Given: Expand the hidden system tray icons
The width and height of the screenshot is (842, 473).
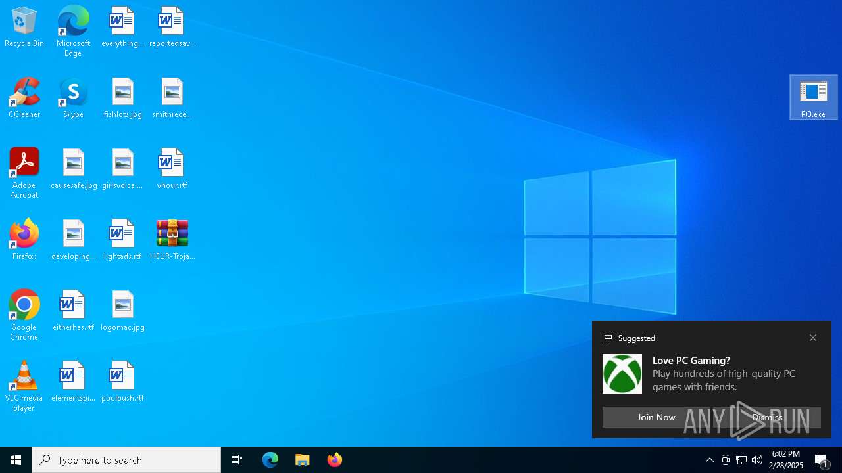Looking at the screenshot, I should [x=709, y=460].
